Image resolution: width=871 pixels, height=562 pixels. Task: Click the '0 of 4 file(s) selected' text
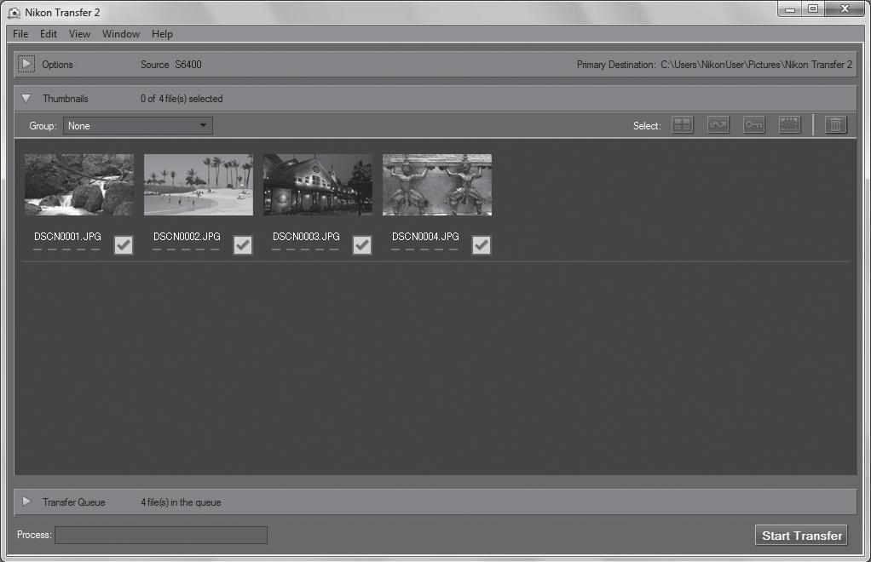182,98
